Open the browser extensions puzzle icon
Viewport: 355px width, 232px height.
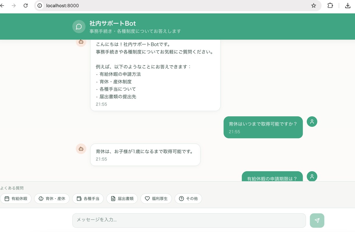coord(330,6)
